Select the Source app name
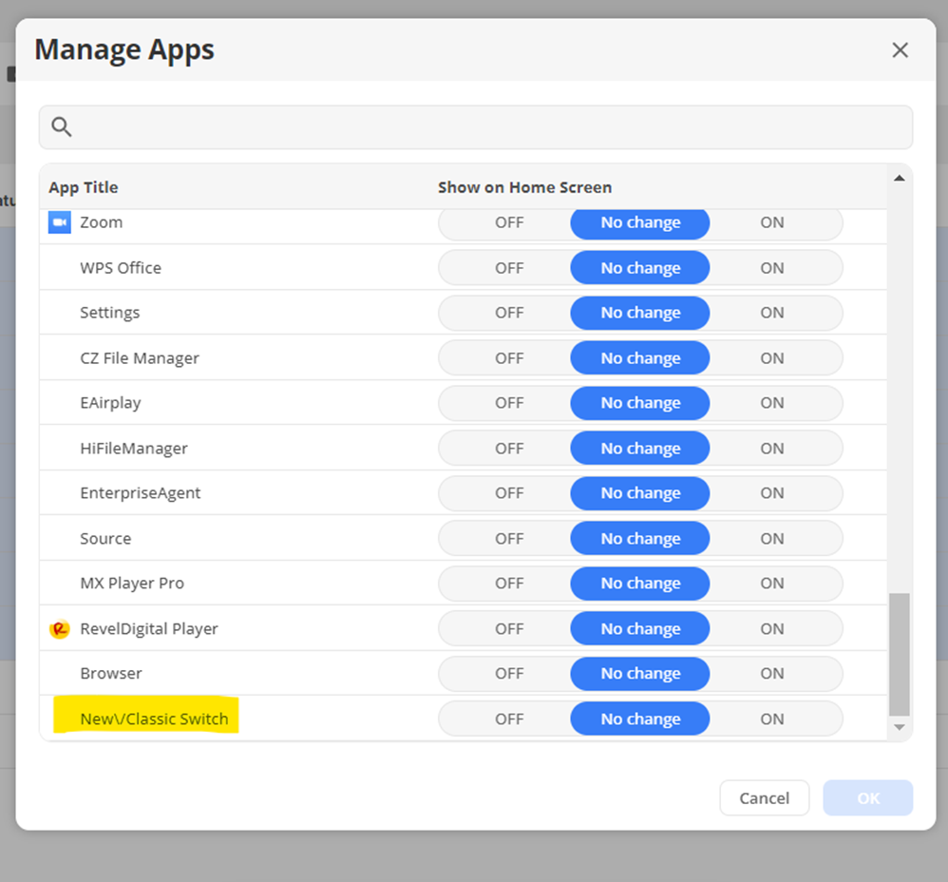Image resolution: width=948 pixels, height=882 pixels. [x=105, y=538]
